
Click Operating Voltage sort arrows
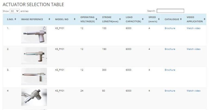97,19
